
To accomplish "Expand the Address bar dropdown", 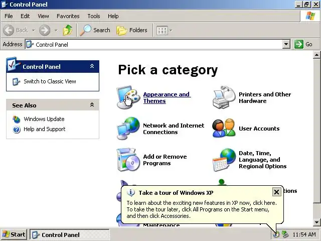I will tap(286, 44).
